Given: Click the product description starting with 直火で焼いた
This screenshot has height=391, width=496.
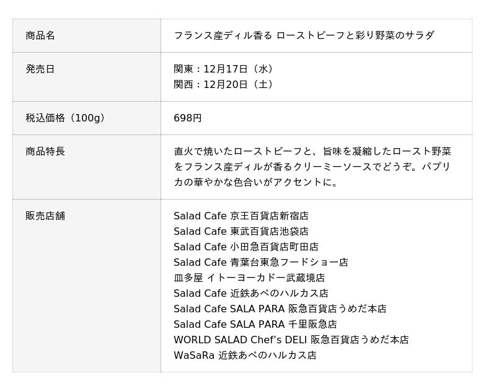Looking at the screenshot, I should click(312, 167).
